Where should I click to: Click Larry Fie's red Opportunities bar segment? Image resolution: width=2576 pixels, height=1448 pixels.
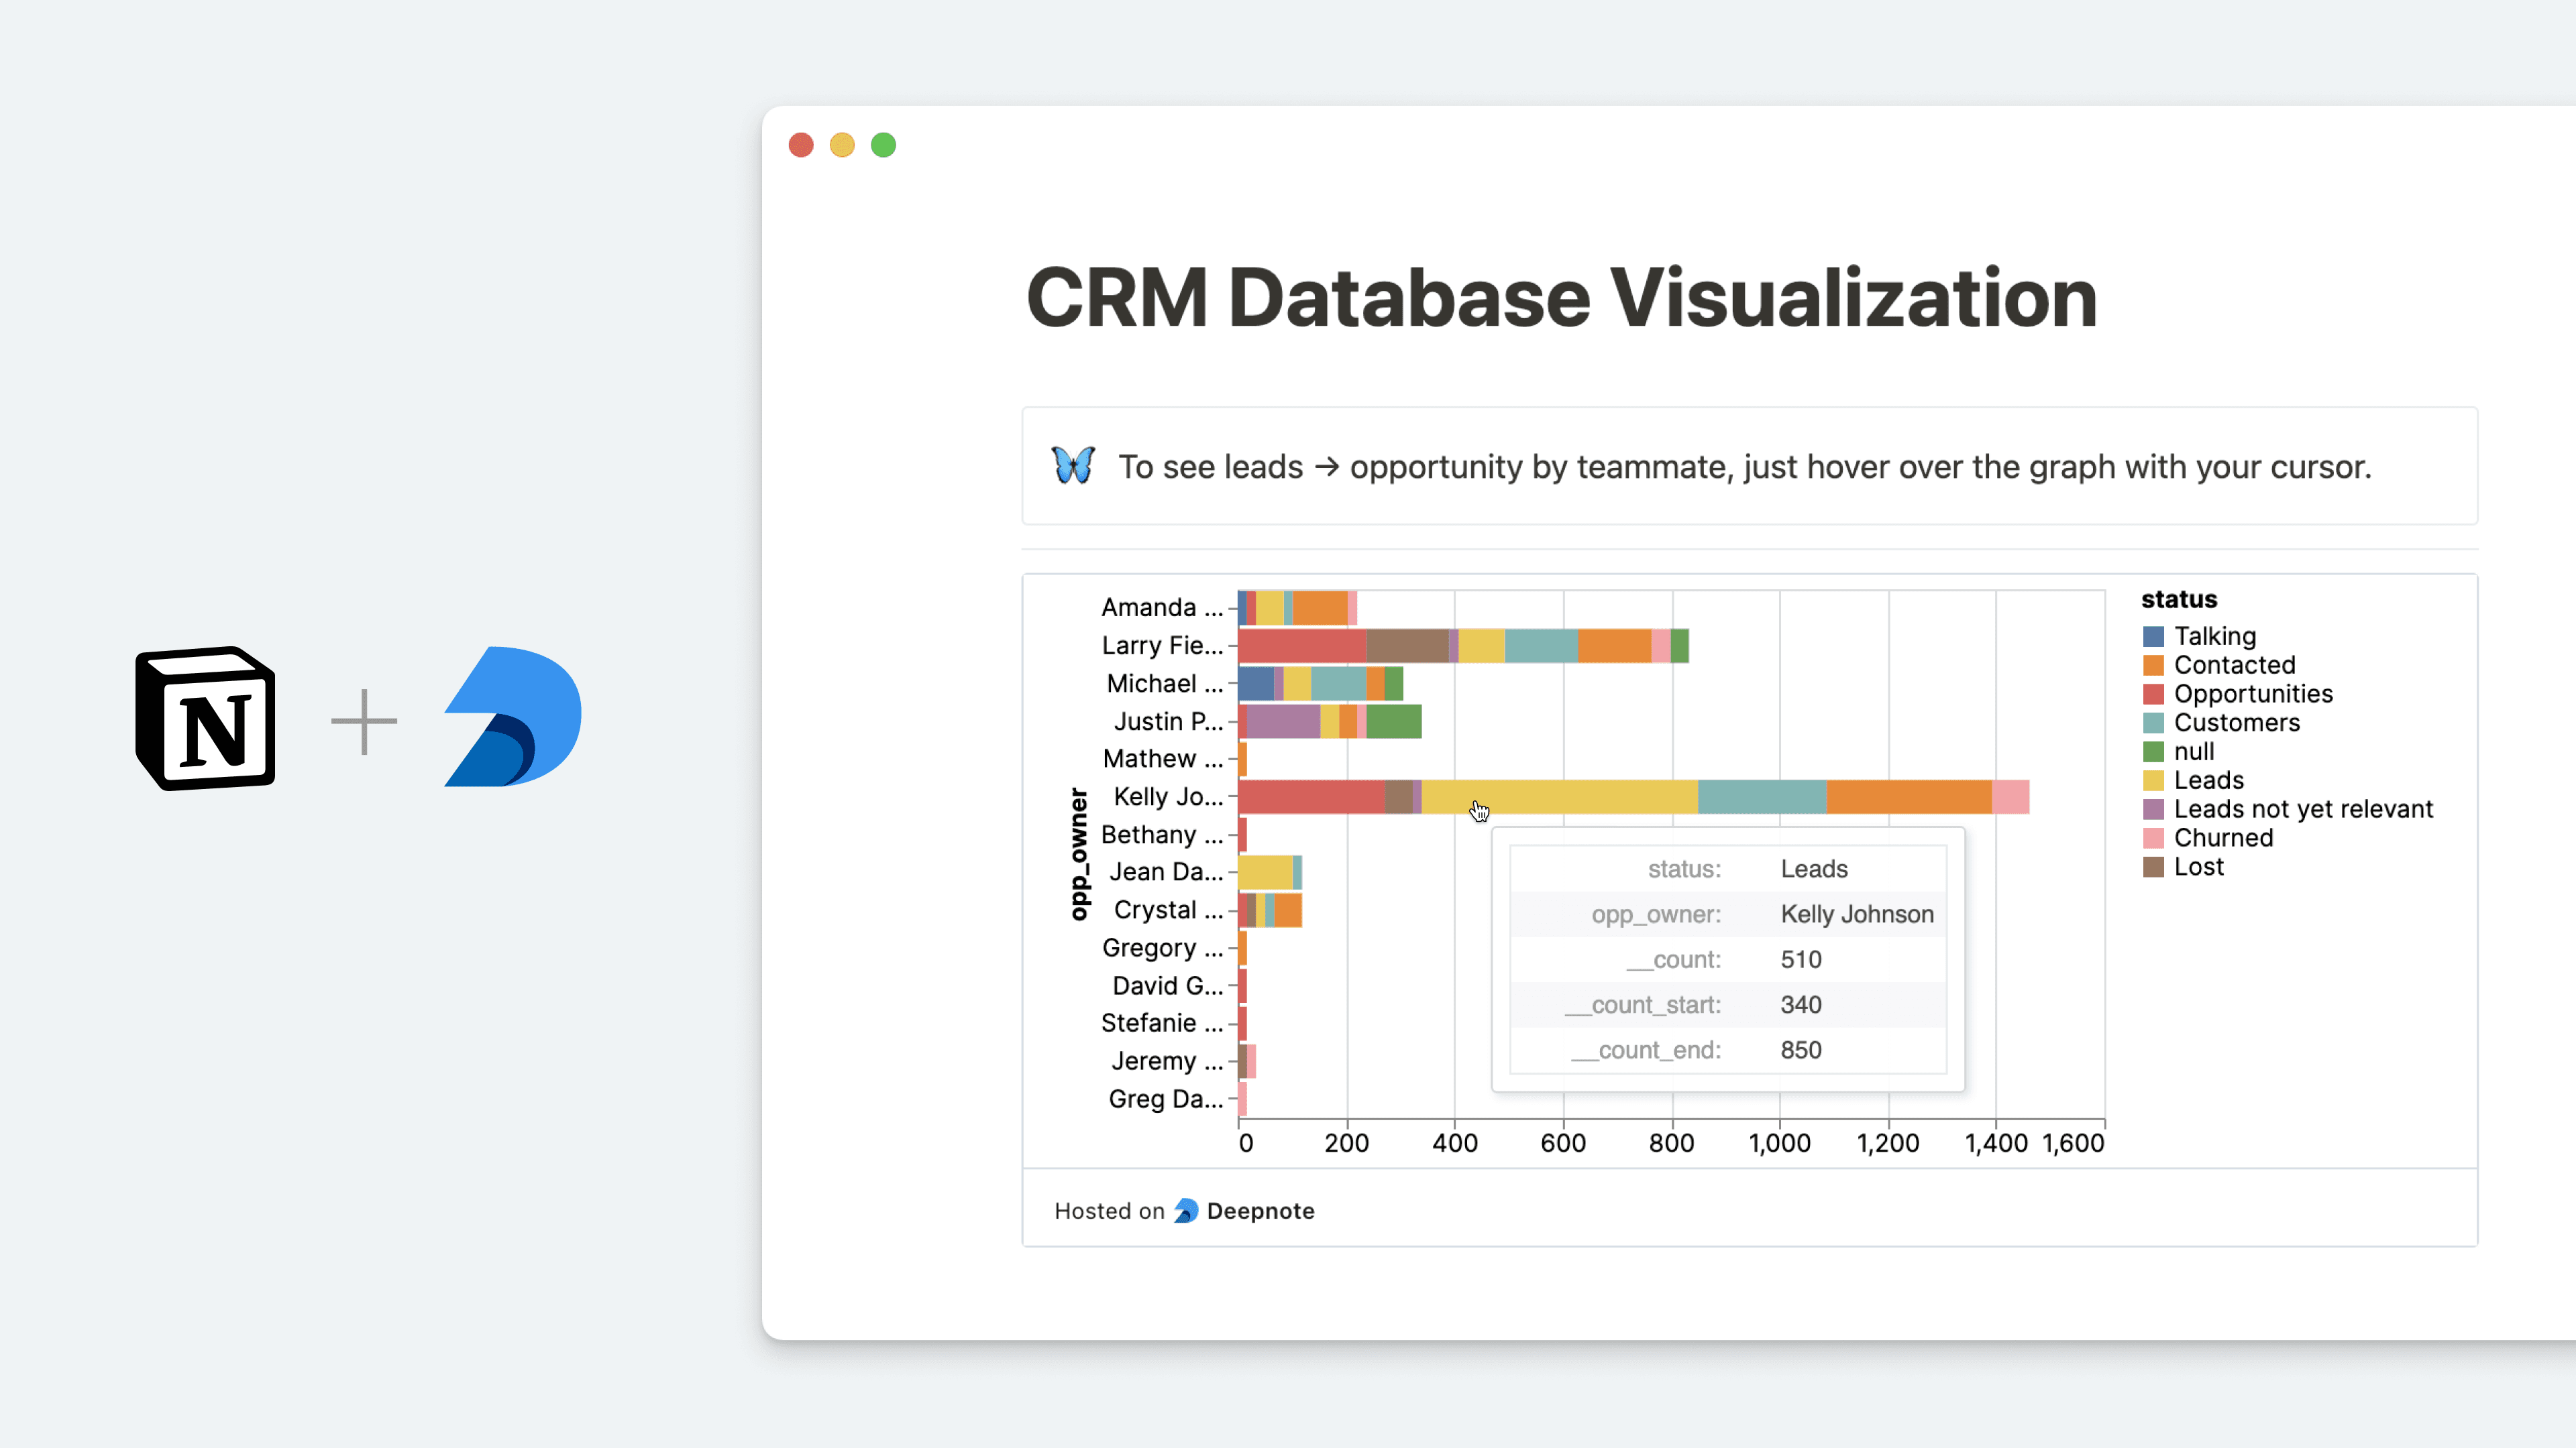[x=1302, y=646]
